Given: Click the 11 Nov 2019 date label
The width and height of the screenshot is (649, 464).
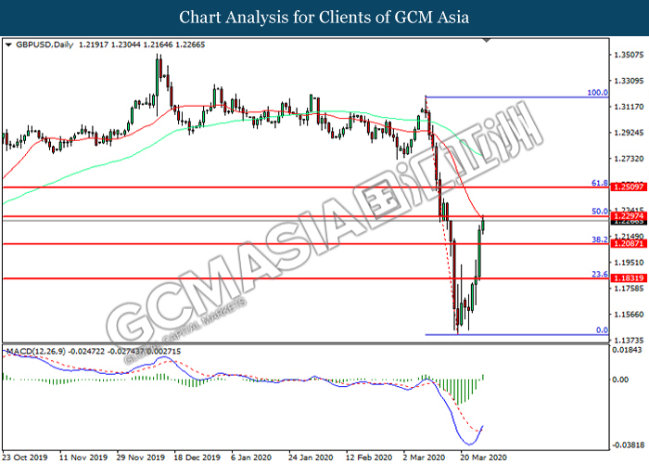Looking at the screenshot, I should pos(83,458).
